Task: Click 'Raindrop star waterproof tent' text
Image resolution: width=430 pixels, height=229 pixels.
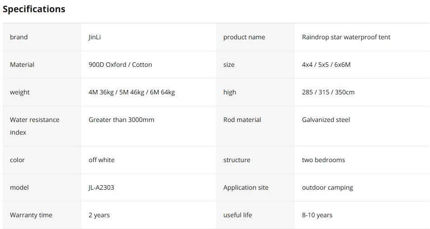Action: click(x=346, y=37)
